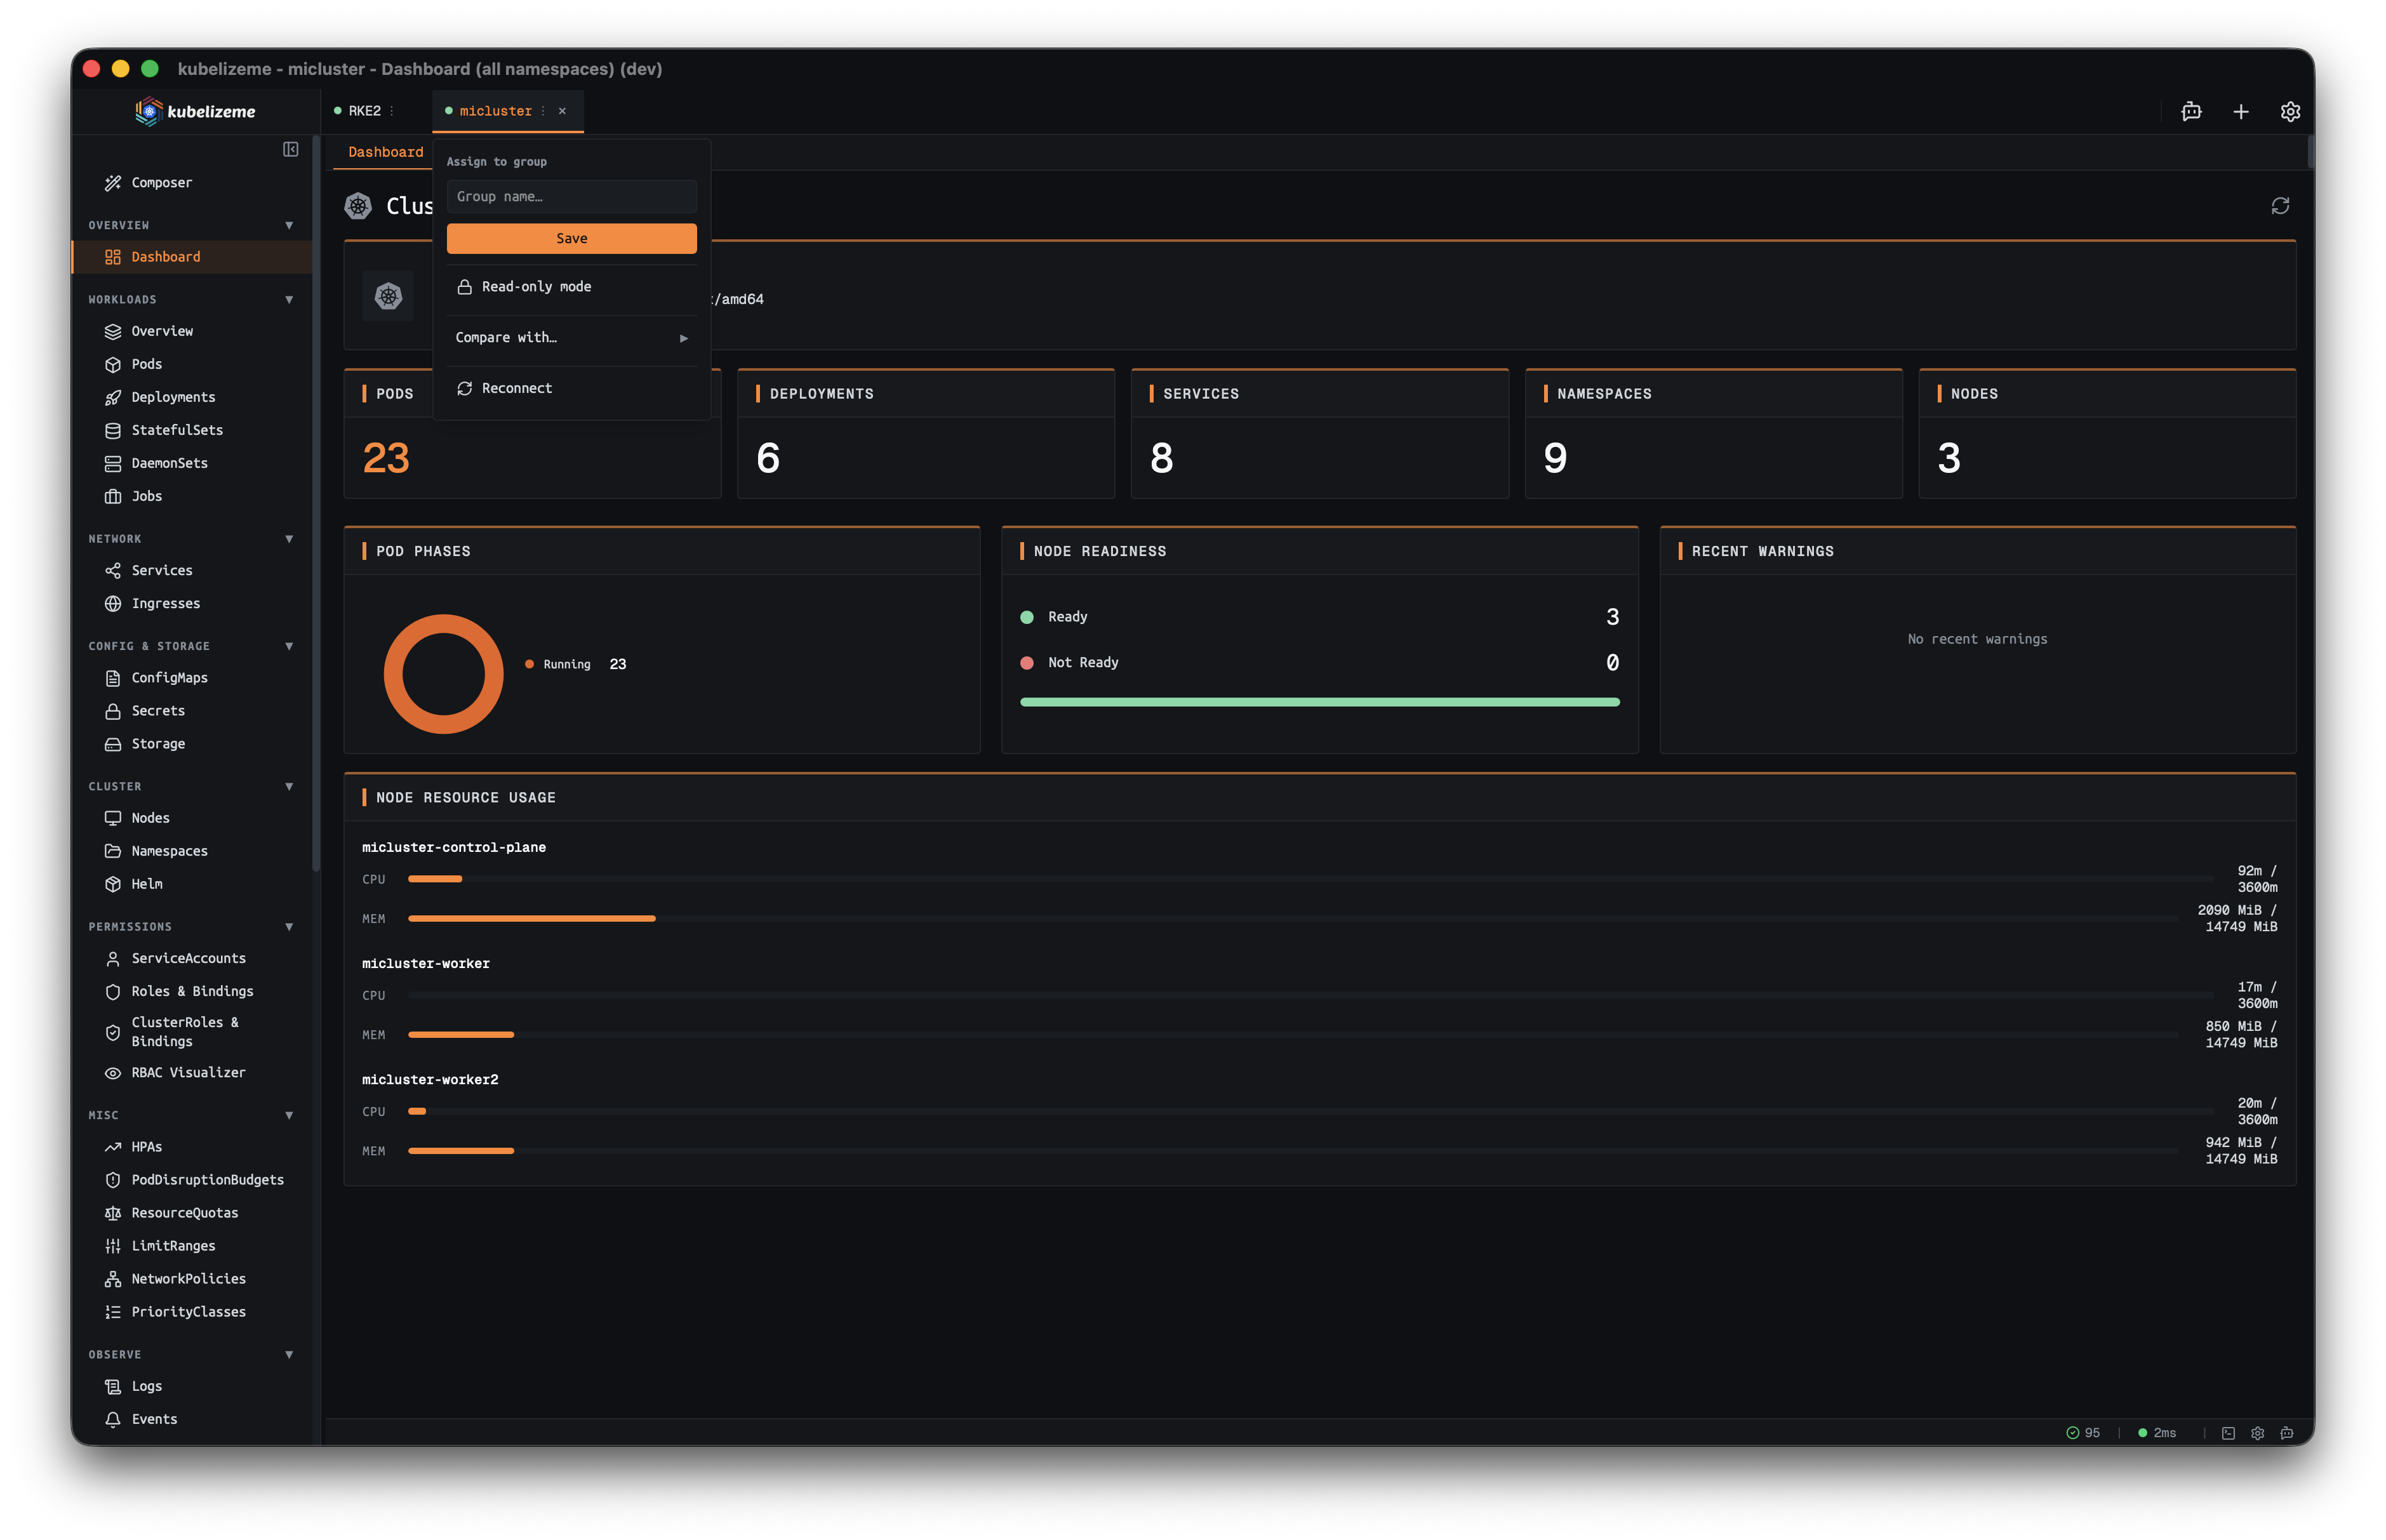Collapse the WORKLOADS sidebar section

click(x=289, y=300)
